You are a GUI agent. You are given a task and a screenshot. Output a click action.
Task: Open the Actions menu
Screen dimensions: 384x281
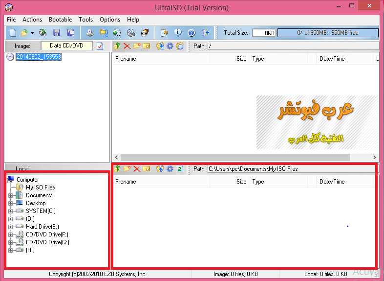tap(32, 20)
